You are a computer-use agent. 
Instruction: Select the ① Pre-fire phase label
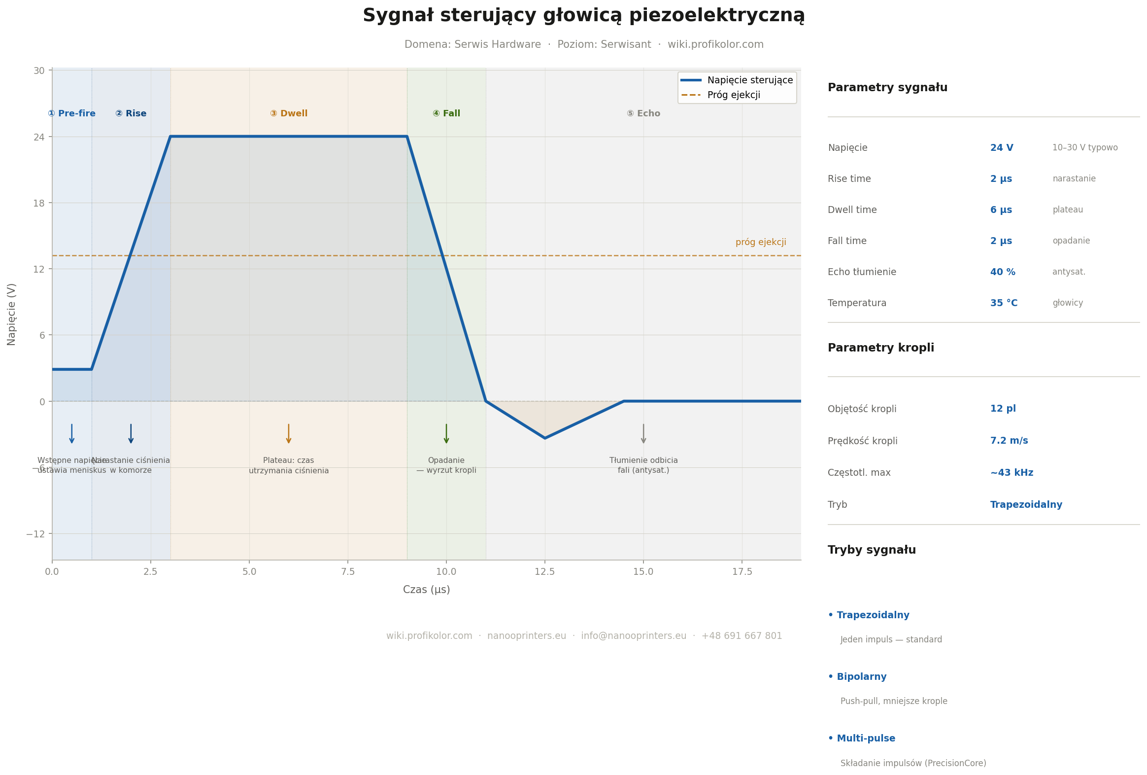(x=71, y=113)
